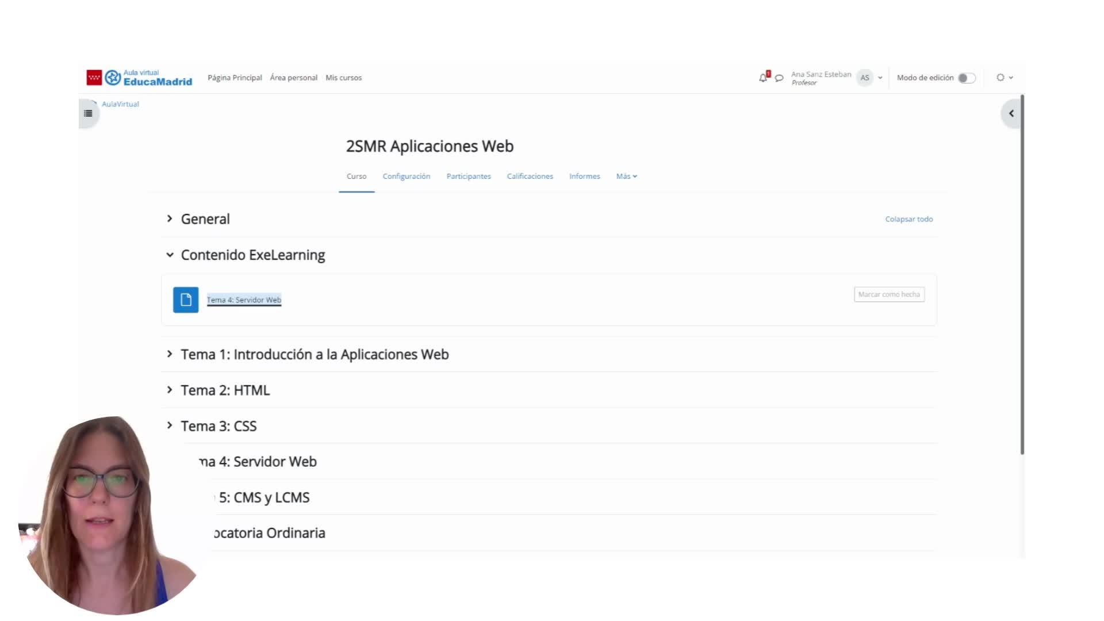
Task: Open the course index drawer icon
Action: click(88, 113)
